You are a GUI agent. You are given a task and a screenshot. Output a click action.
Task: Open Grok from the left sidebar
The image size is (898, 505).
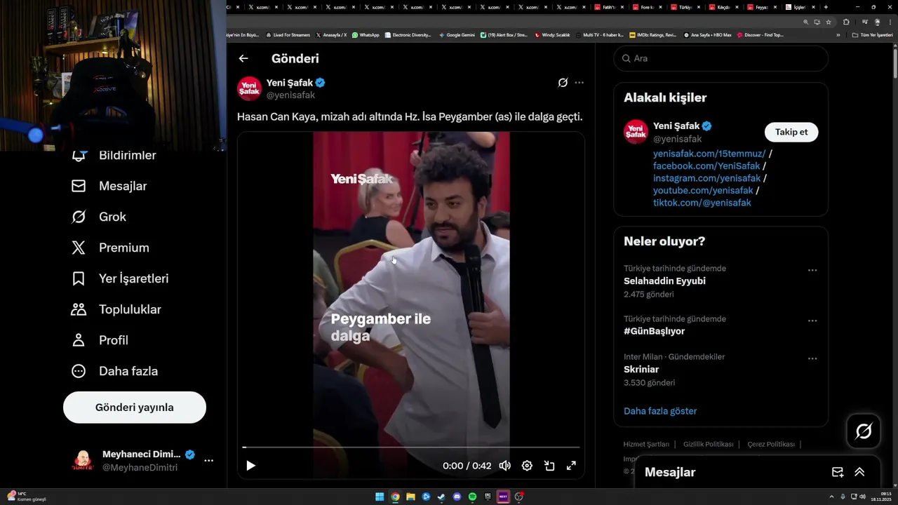(x=99, y=217)
